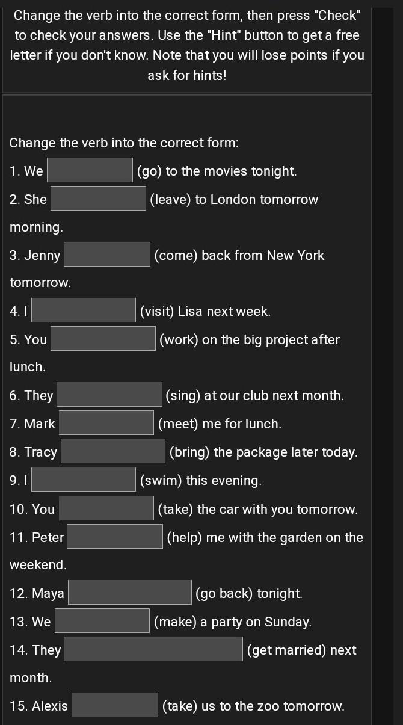Viewport: 403px width, 725px height.
Task: Click the wide field before "(get married)"
Action: [x=153, y=649]
